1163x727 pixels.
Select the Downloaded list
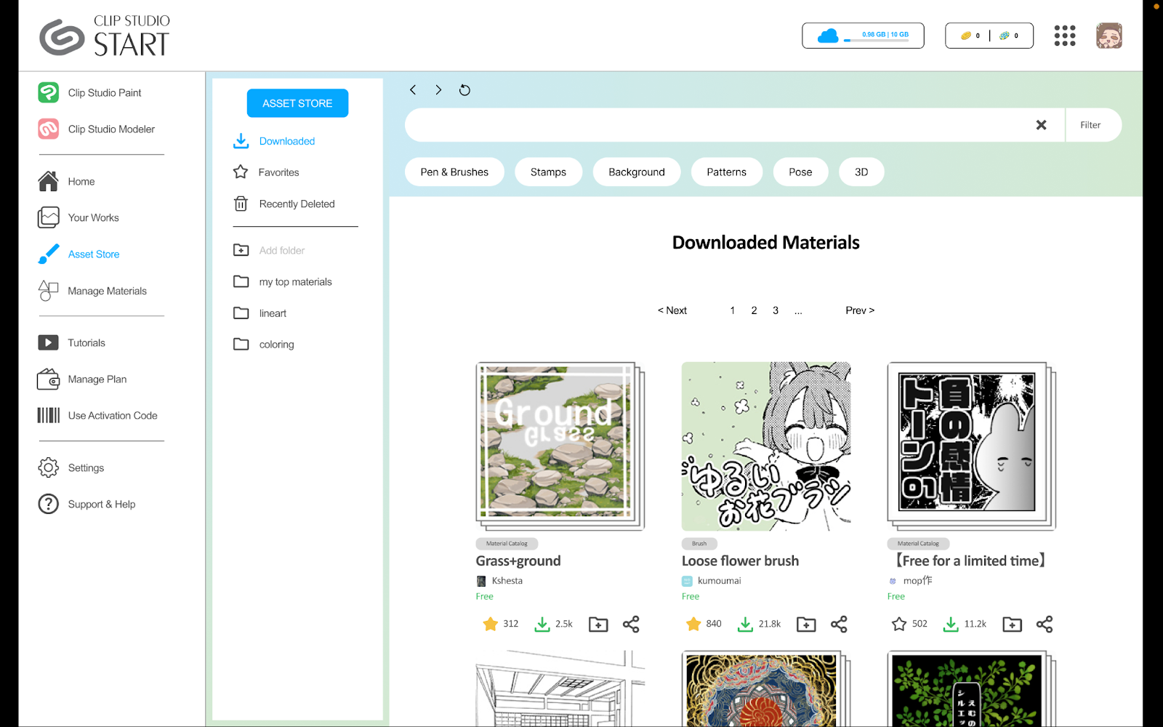click(274, 141)
